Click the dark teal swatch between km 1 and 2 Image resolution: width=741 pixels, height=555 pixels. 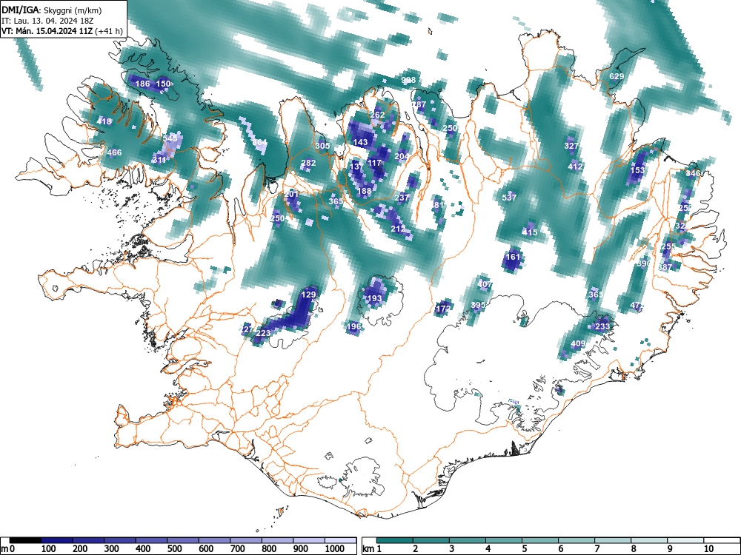pyautogui.click(x=395, y=540)
